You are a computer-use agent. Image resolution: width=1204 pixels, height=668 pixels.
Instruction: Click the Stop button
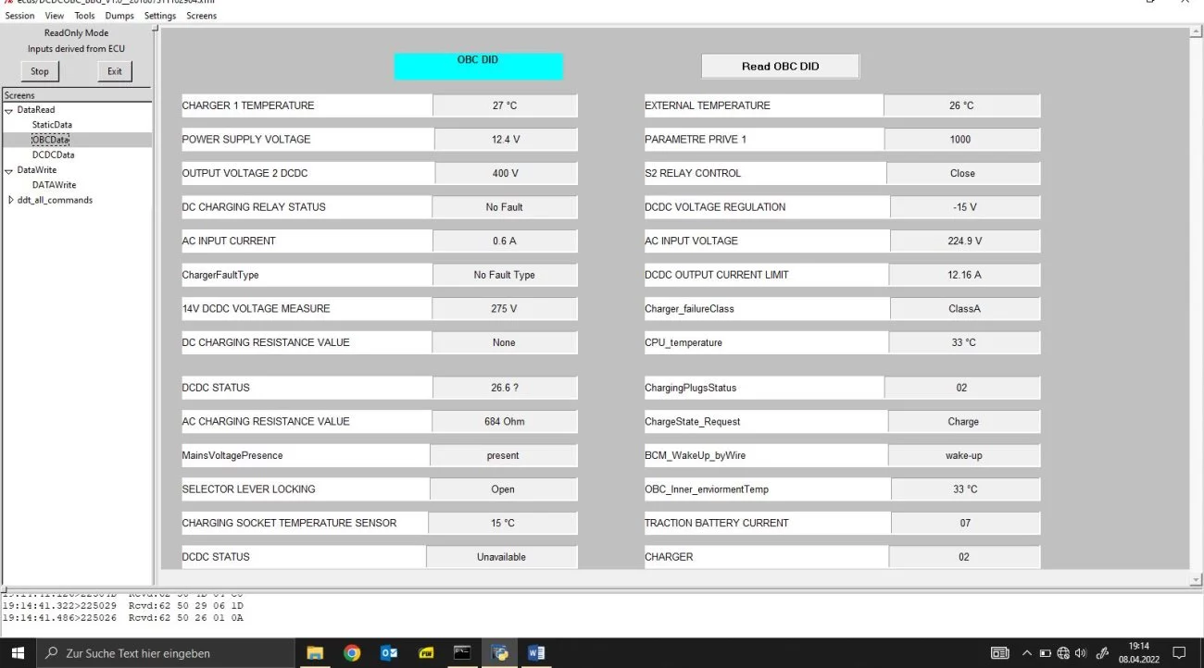point(40,71)
